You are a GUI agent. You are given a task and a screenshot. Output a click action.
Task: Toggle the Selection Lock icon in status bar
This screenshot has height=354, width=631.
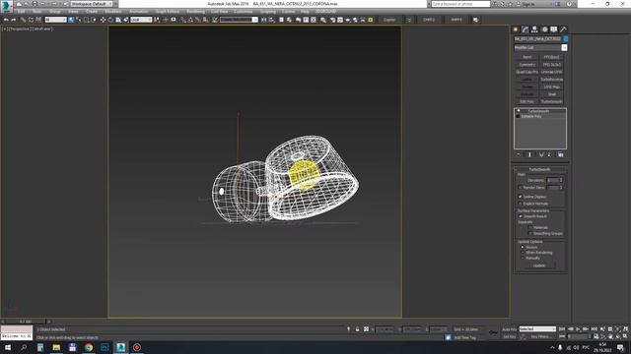(357, 329)
